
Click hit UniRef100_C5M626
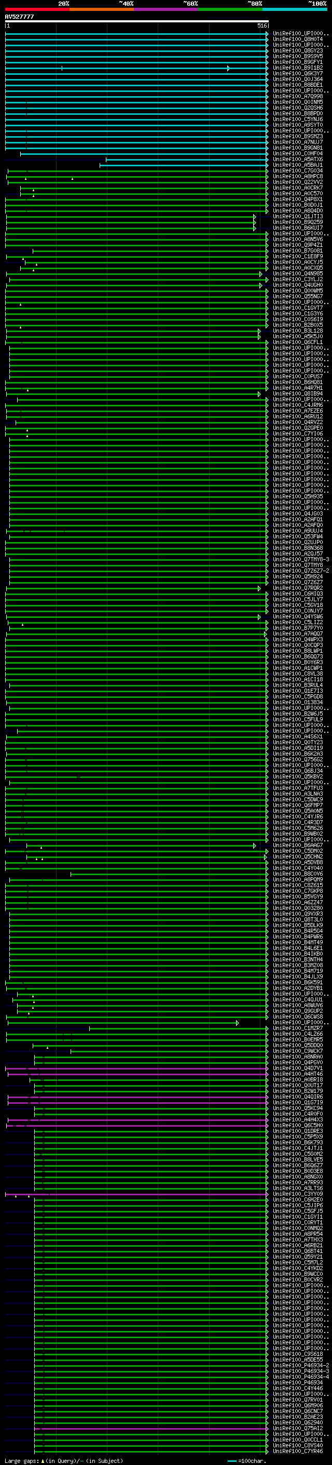pyautogui.click(x=297, y=828)
